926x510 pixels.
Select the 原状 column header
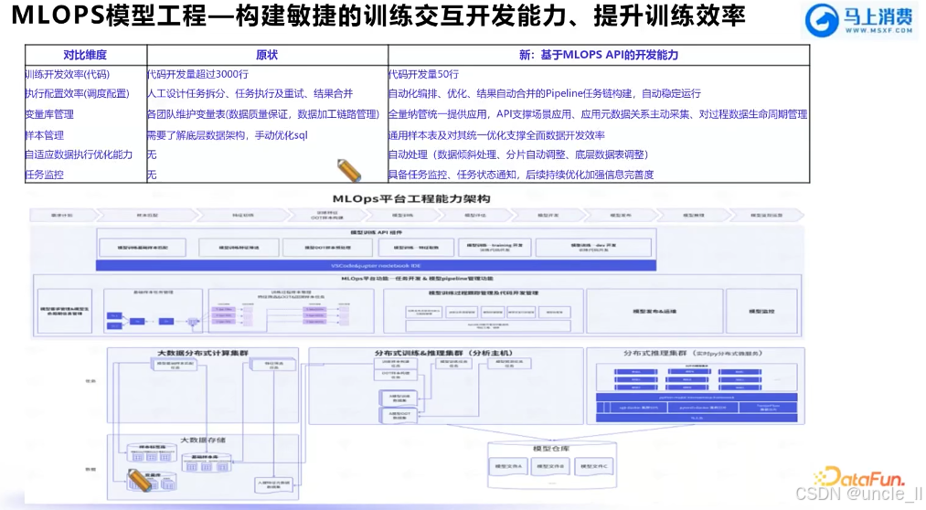point(267,55)
